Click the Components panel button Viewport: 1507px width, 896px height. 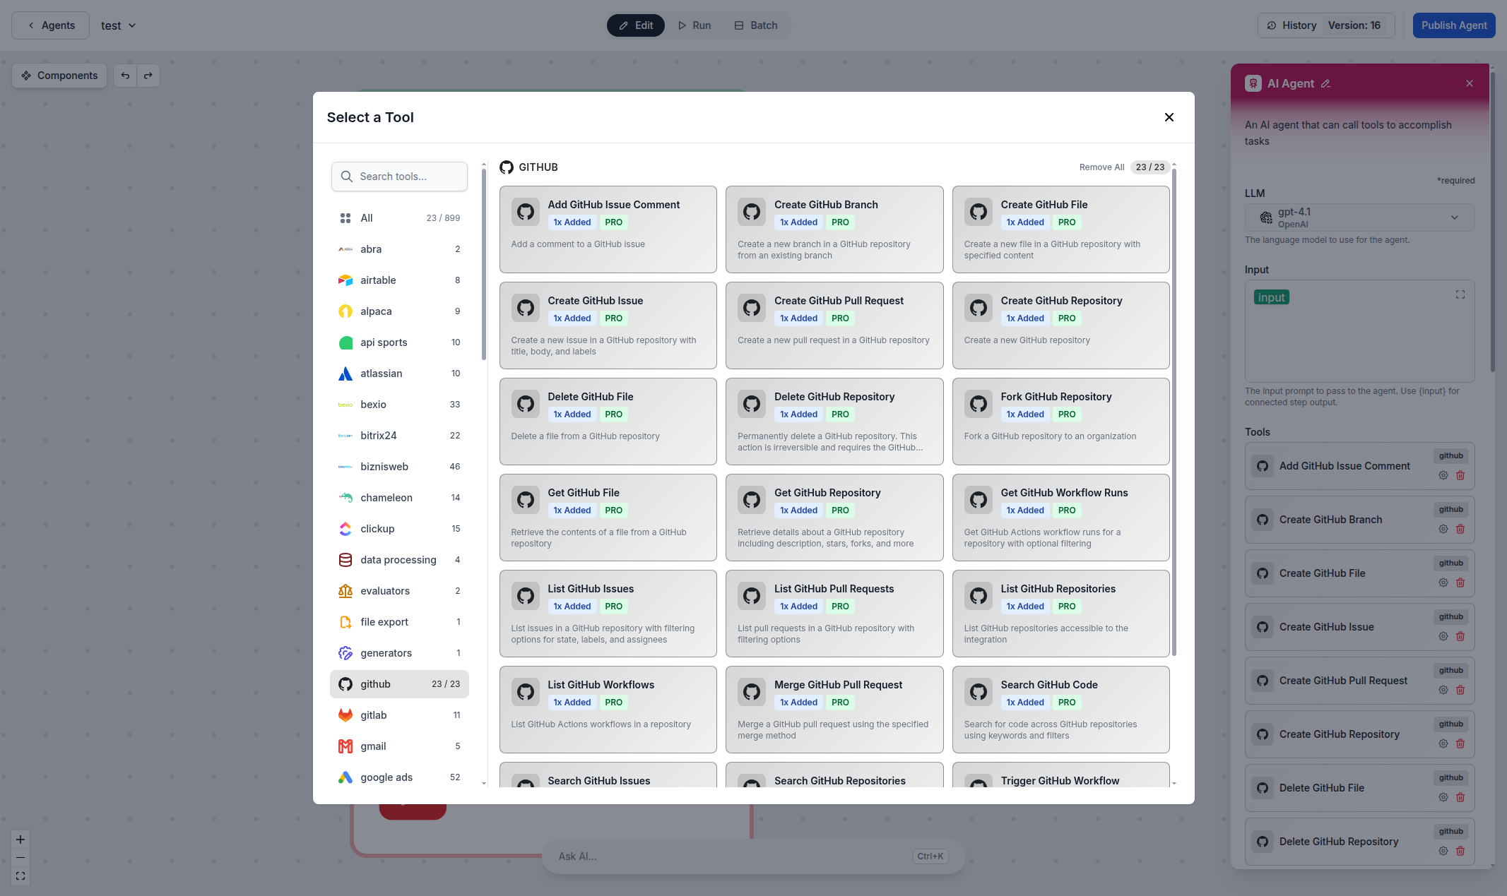[59, 76]
